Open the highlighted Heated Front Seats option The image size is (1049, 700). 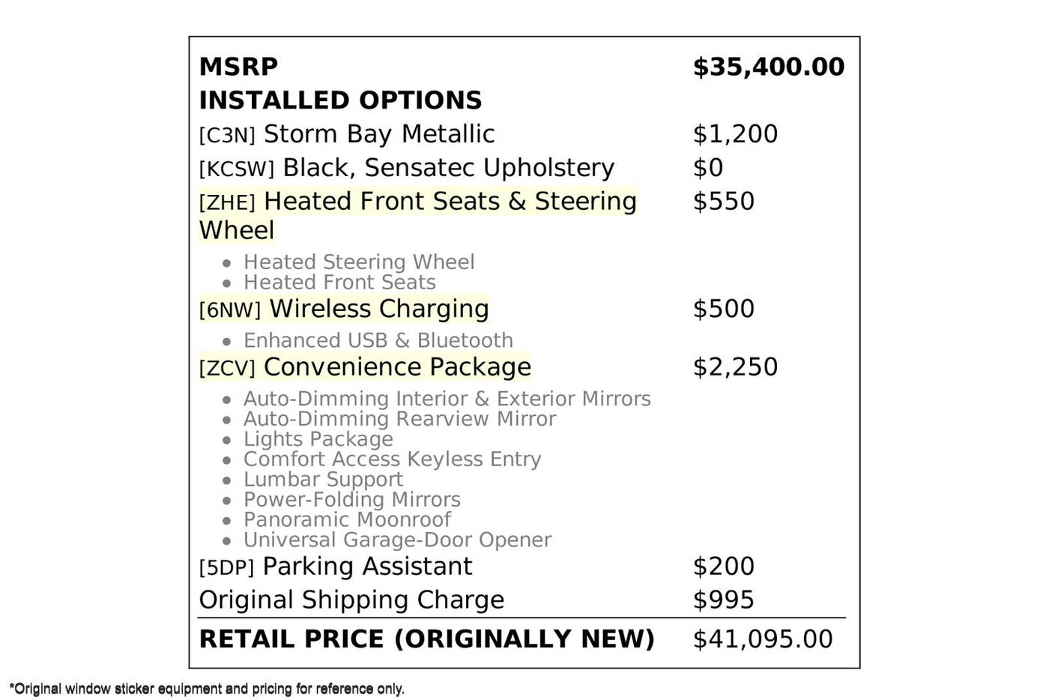click(418, 215)
